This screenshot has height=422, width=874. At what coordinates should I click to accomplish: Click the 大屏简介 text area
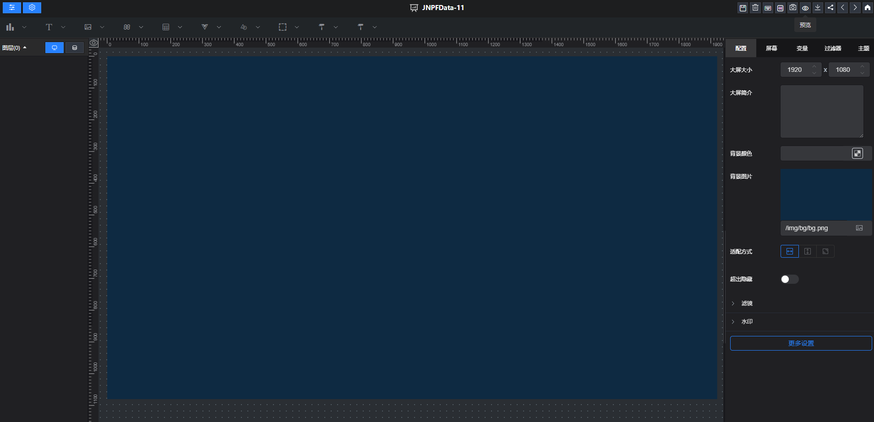click(x=822, y=111)
